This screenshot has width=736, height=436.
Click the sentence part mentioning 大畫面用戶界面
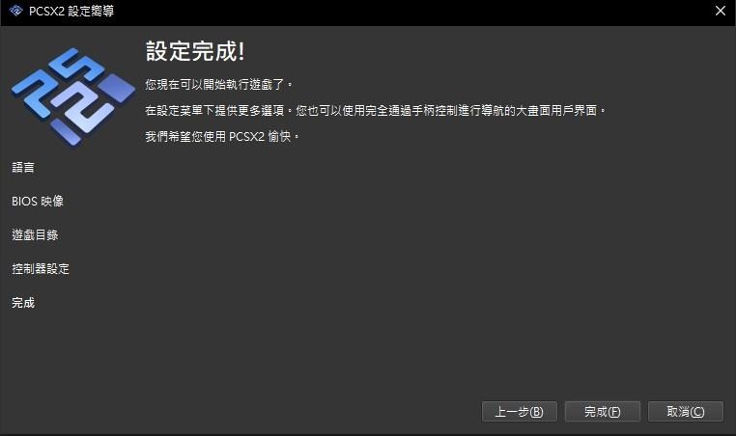click(x=556, y=111)
